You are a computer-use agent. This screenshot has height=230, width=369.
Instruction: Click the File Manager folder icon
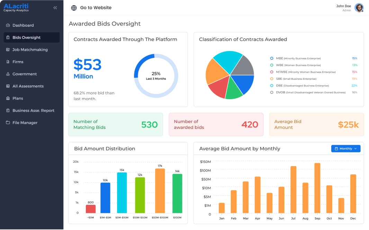(8, 123)
